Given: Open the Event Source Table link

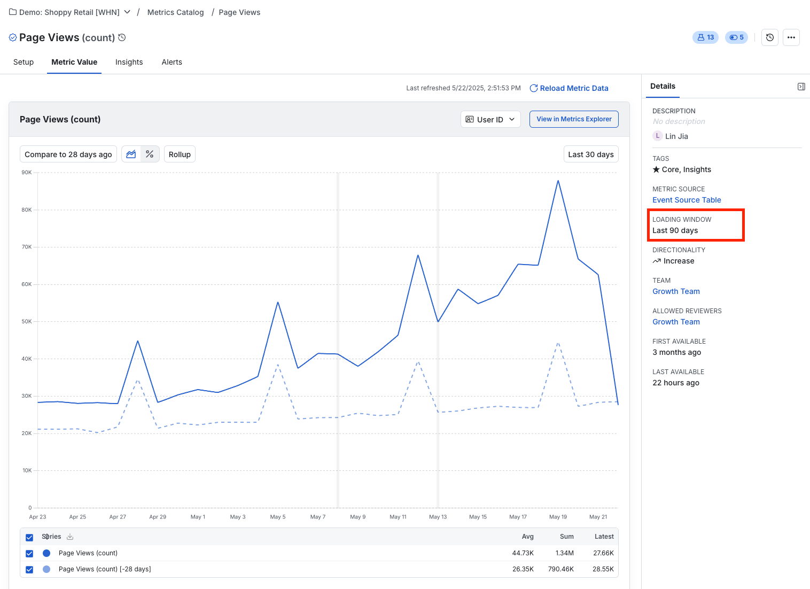Looking at the screenshot, I should click(x=687, y=200).
